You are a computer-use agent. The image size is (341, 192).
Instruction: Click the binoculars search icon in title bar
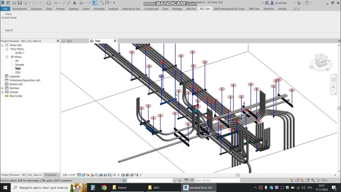pyautogui.click(x=267, y=3)
